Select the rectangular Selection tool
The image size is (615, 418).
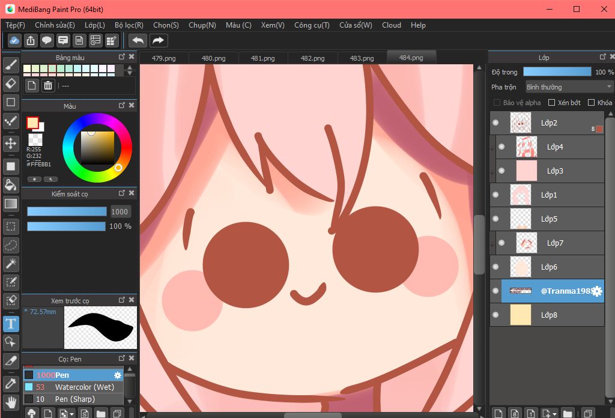click(x=11, y=226)
